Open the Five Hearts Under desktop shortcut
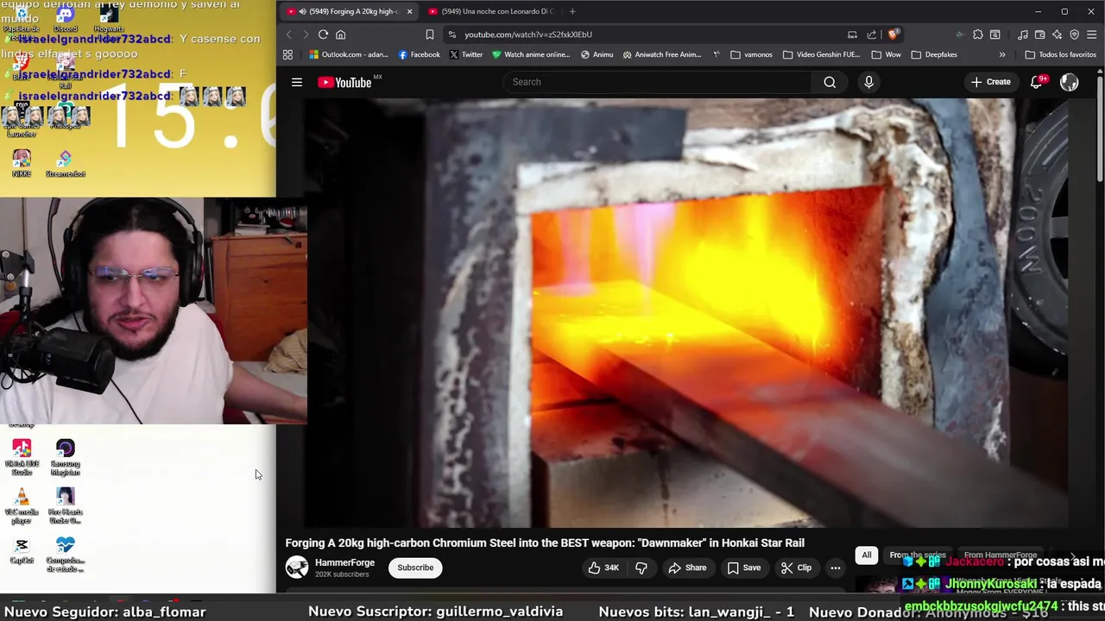Viewport: 1105px width, 621px height. coord(66,506)
